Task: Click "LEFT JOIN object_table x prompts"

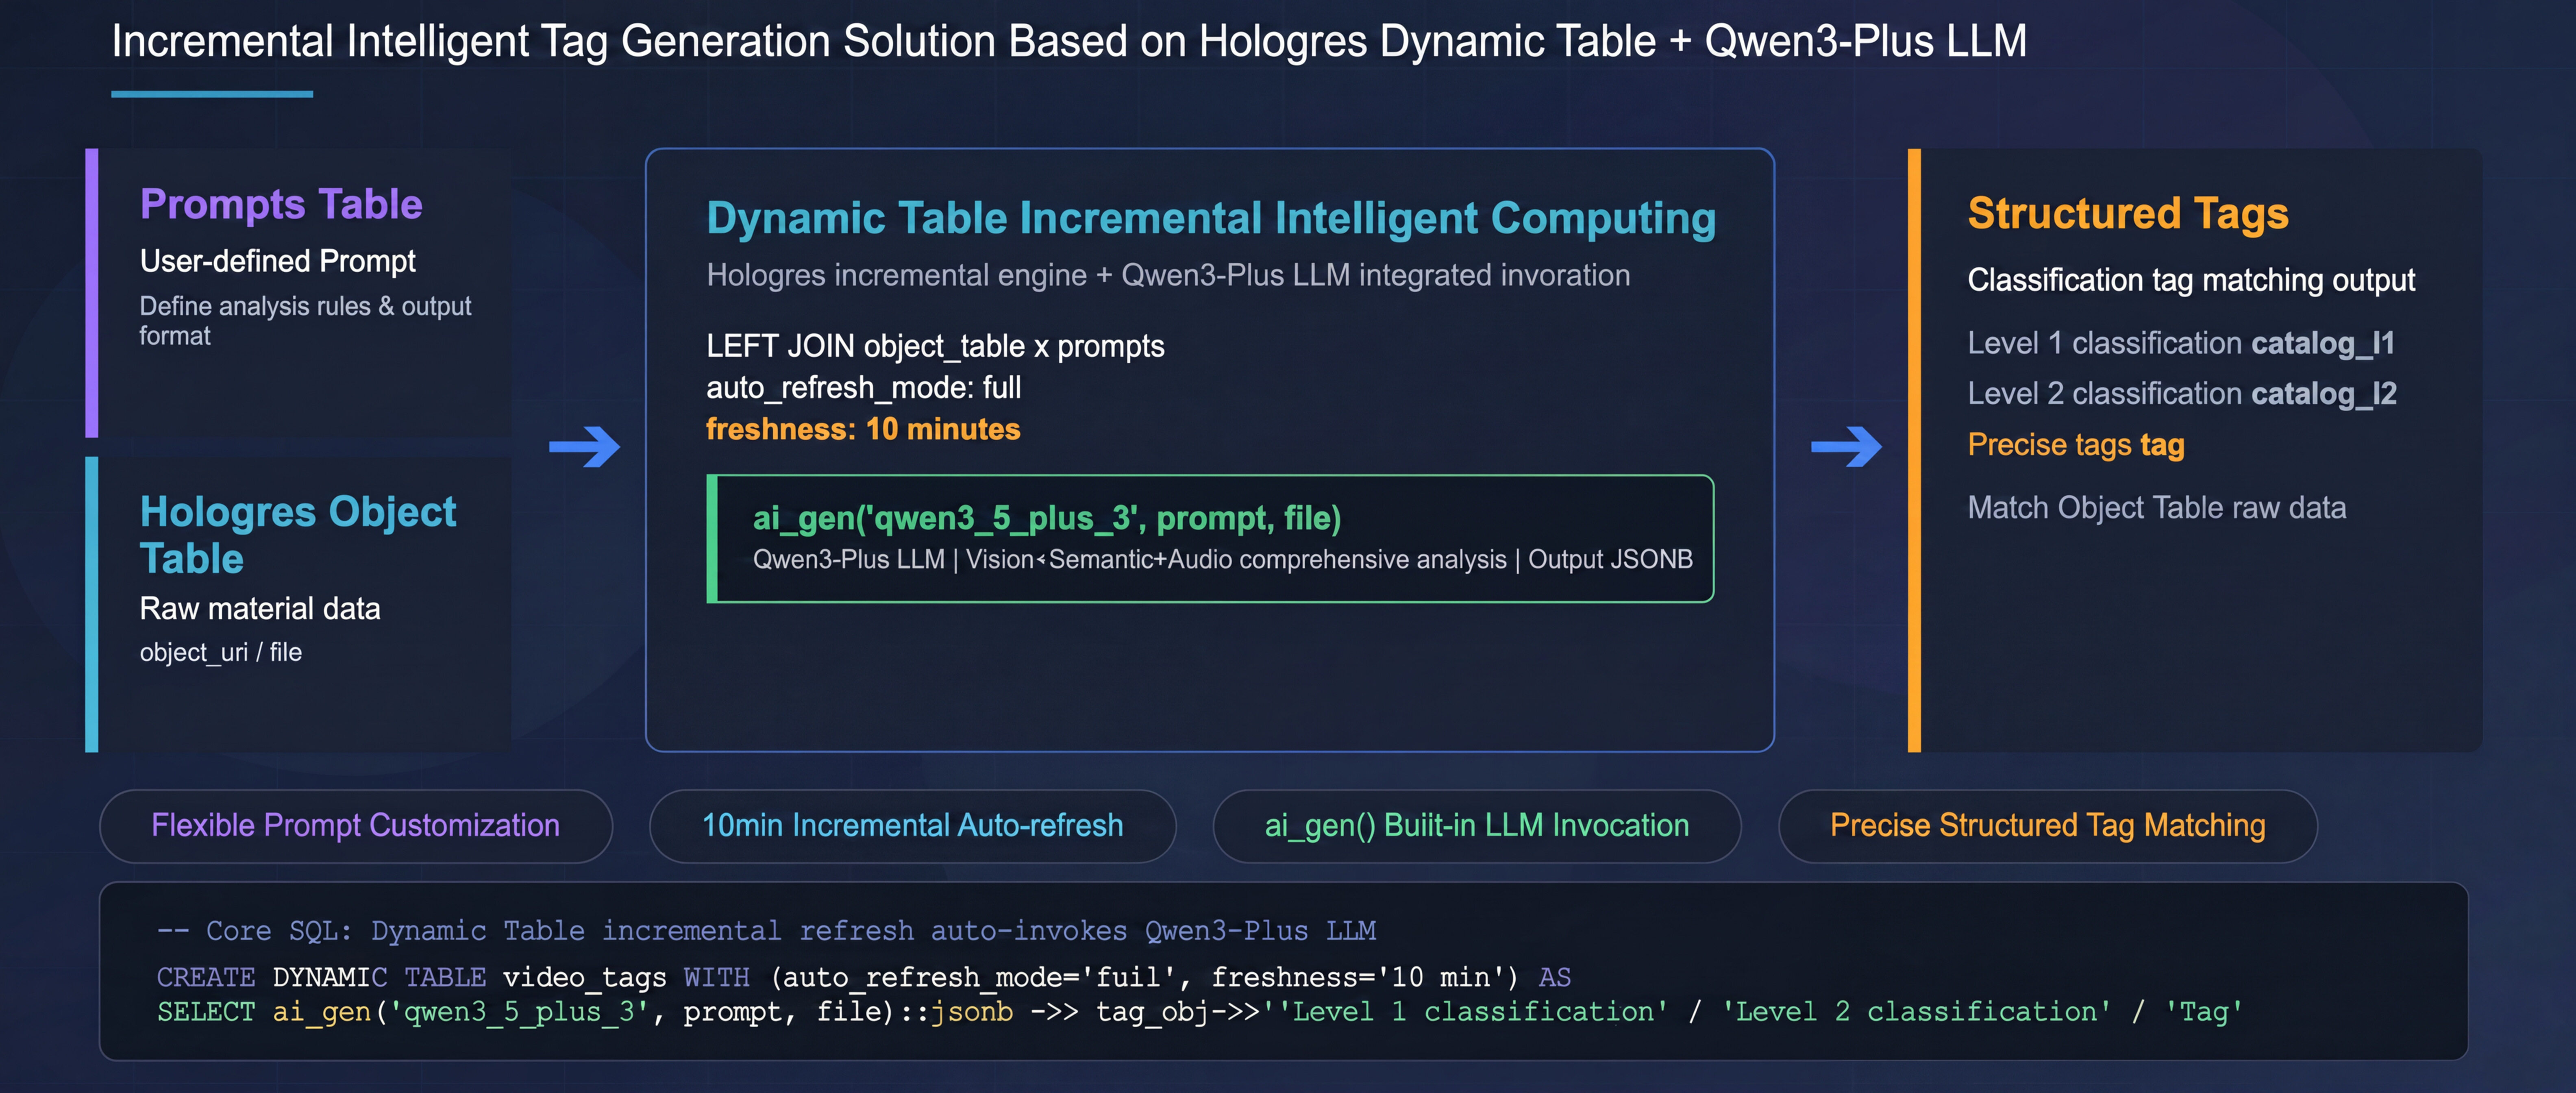Action: click(x=935, y=346)
